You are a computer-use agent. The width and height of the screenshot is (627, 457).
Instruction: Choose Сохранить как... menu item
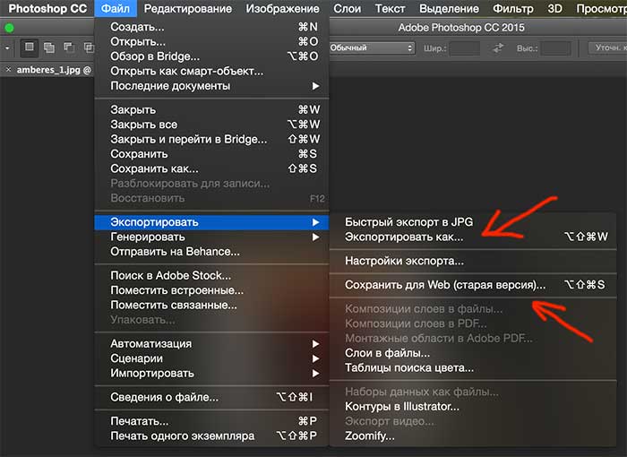tap(212, 168)
